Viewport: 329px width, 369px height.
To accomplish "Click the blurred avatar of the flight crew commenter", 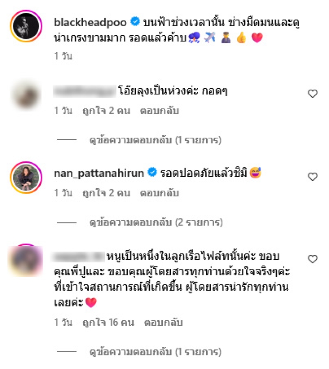I will pyautogui.click(x=26, y=260).
